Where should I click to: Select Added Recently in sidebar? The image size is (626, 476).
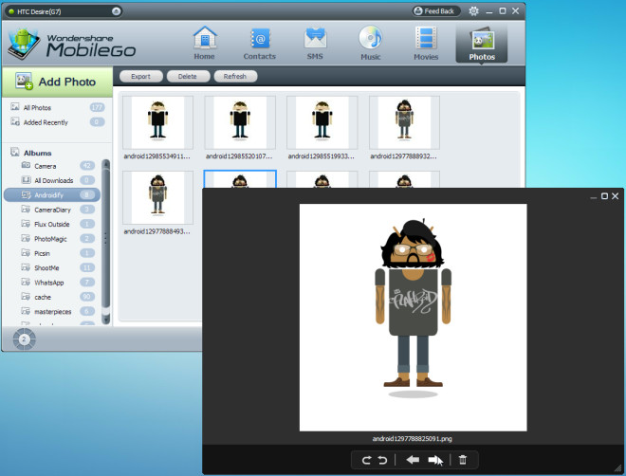[x=58, y=122]
